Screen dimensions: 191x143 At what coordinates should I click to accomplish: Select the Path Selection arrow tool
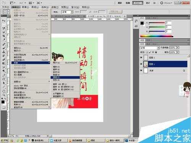pyautogui.click(x=4, y=83)
